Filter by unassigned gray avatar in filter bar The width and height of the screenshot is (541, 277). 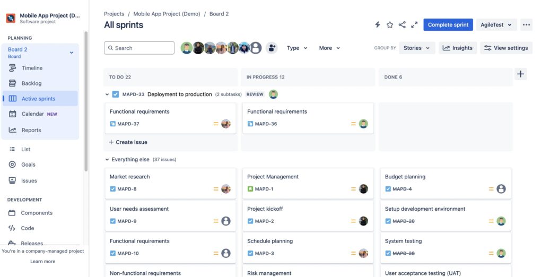[256, 48]
